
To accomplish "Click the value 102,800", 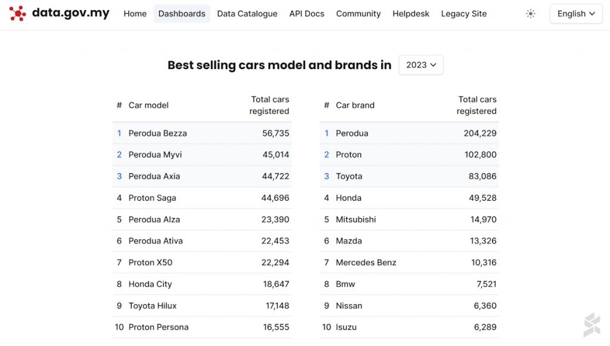I will click(x=481, y=155).
